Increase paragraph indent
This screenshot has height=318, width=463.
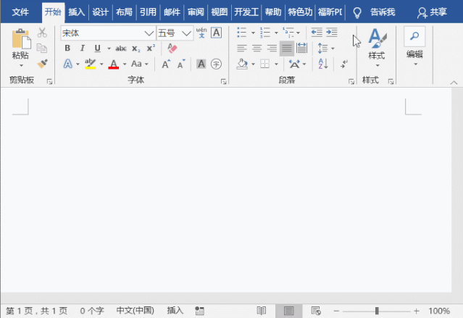coord(332,33)
